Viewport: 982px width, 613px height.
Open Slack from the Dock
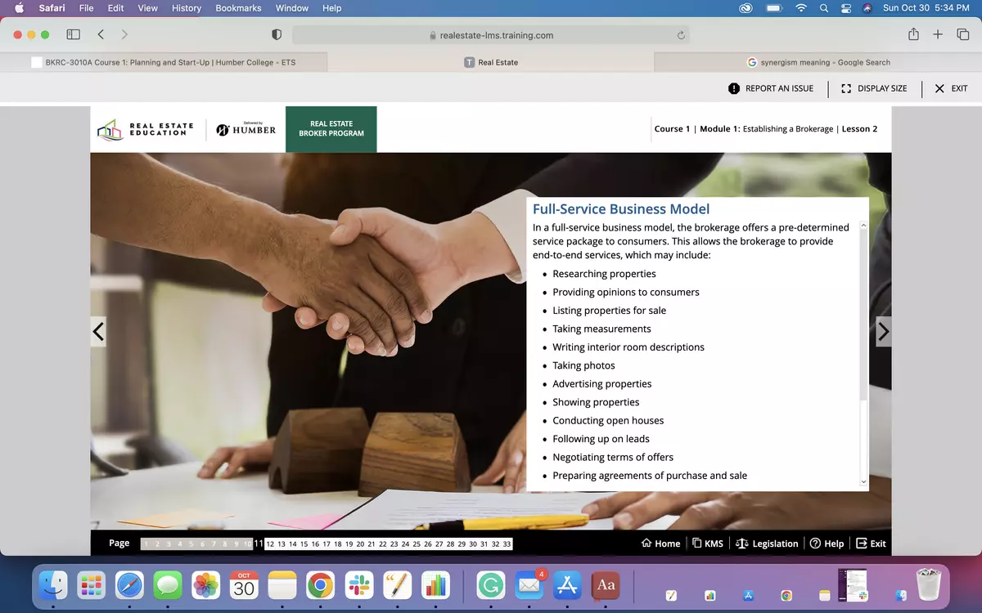(x=358, y=585)
